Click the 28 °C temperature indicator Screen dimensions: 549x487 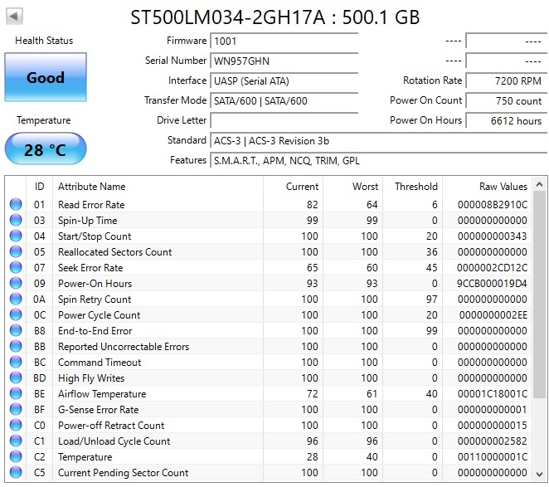pos(46,149)
